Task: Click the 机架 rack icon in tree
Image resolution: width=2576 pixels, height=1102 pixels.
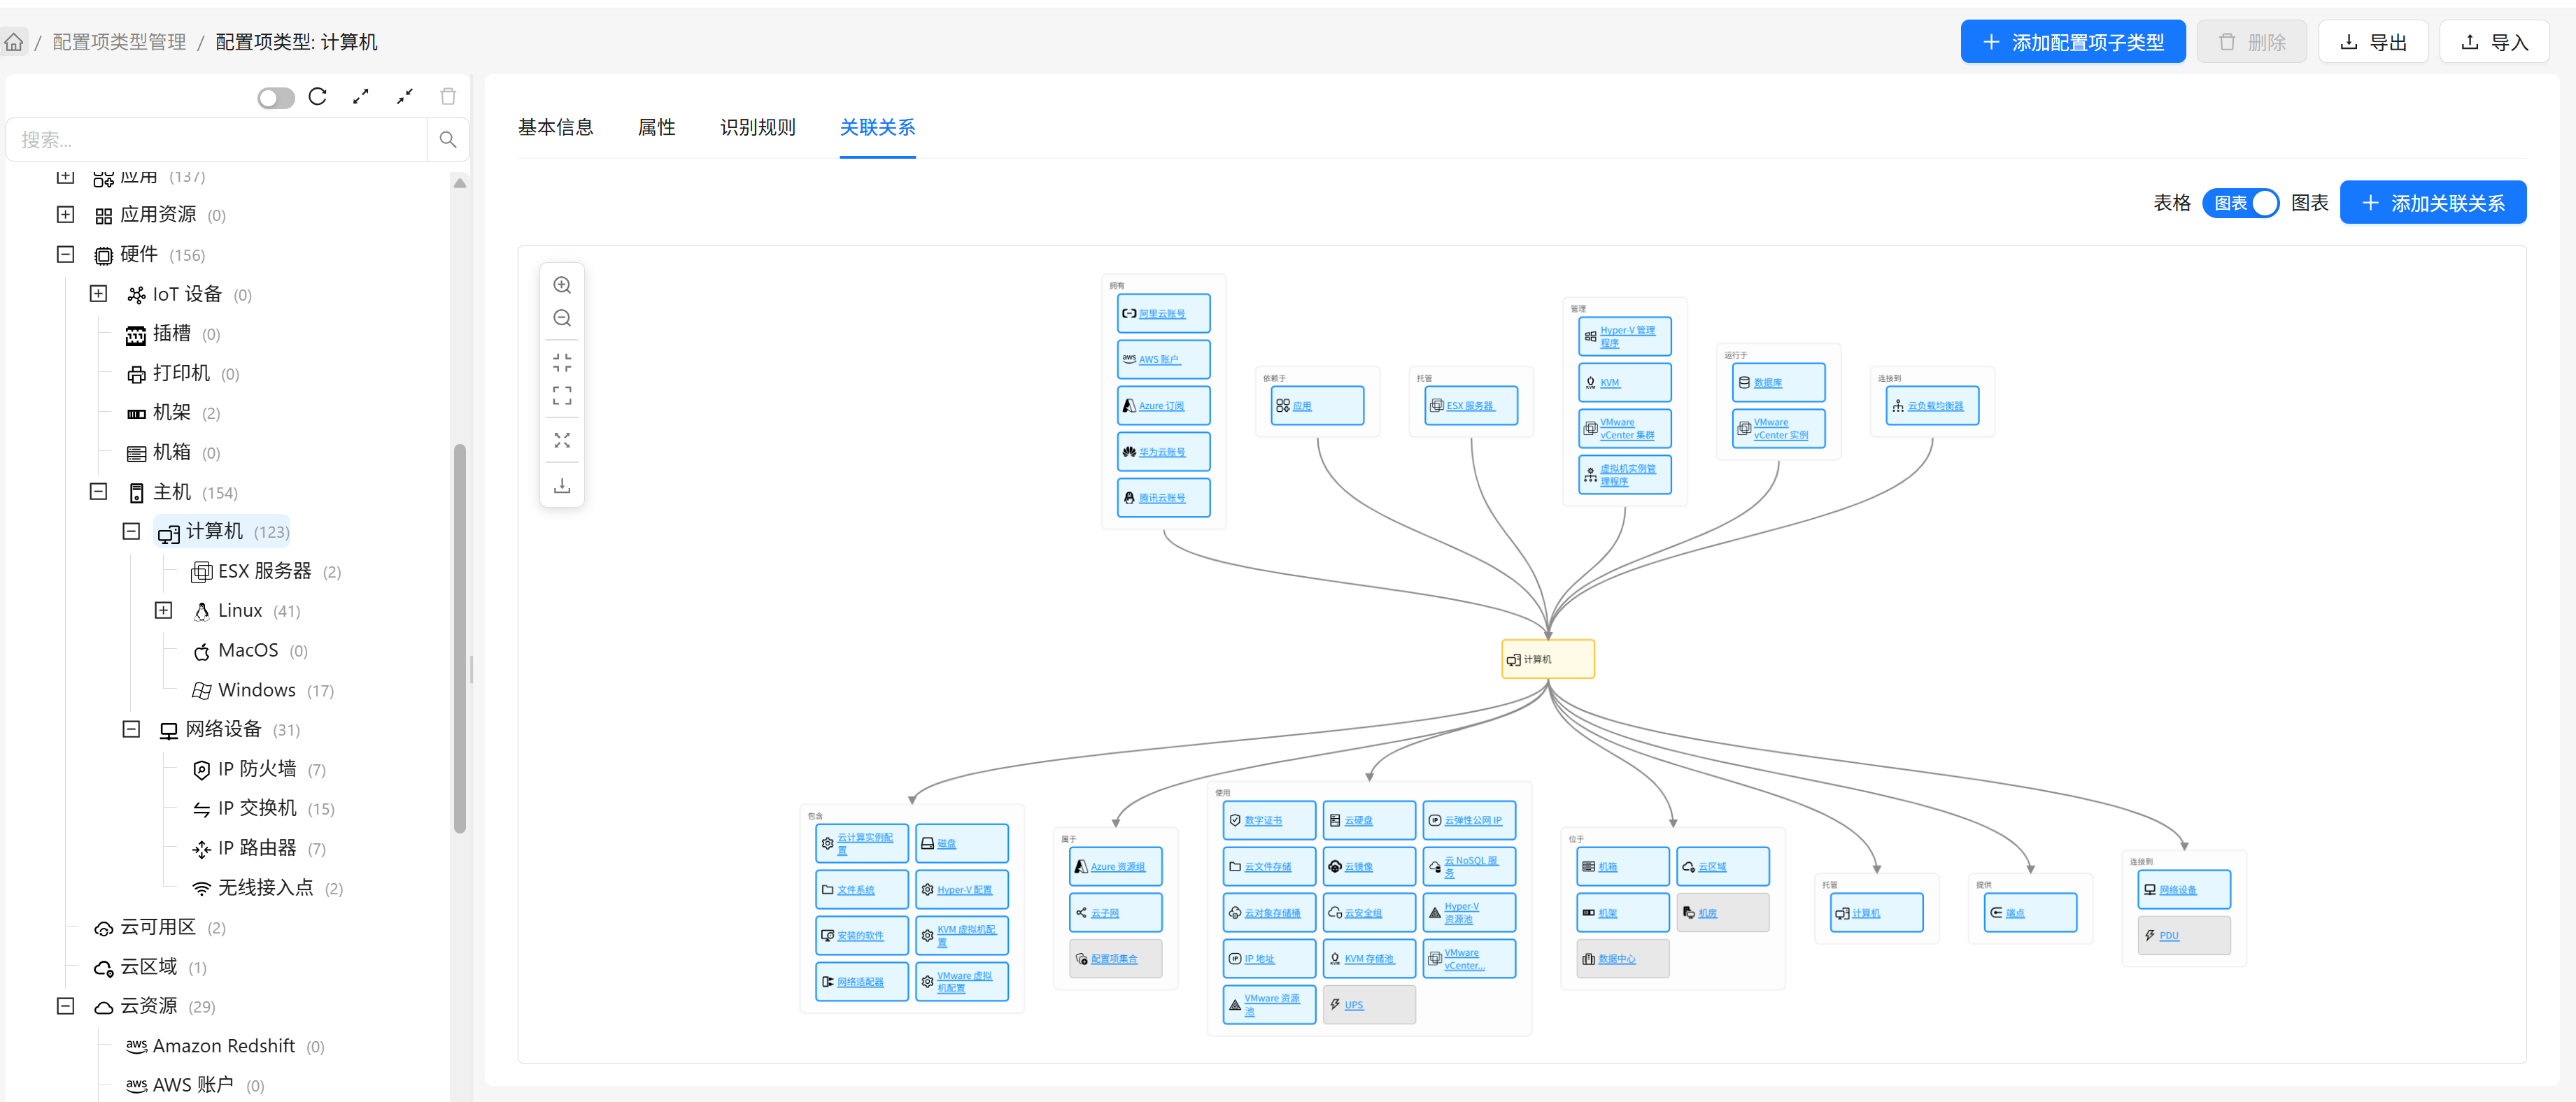Action: coord(136,414)
